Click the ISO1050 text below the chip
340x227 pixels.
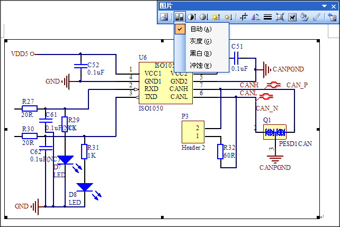(151, 108)
